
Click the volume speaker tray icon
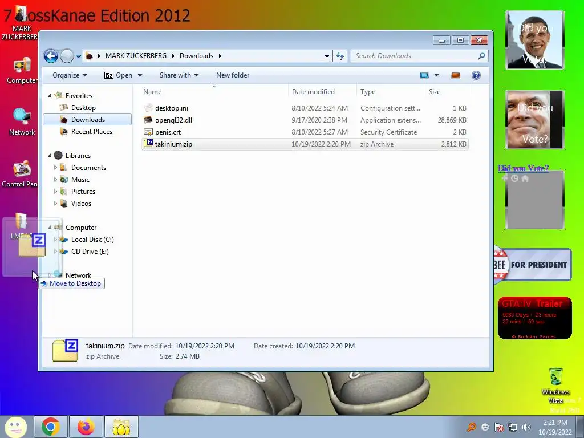point(526,427)
